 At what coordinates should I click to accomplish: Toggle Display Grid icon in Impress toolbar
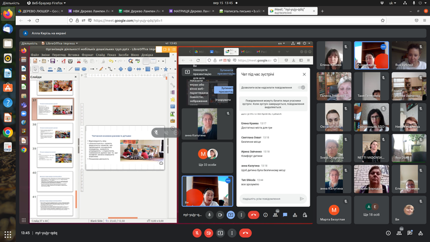(146, 61)
